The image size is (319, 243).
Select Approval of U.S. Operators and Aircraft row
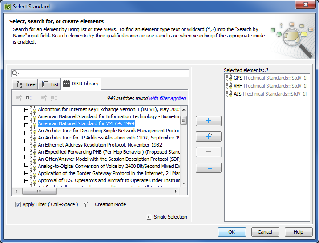pos(109,180)
